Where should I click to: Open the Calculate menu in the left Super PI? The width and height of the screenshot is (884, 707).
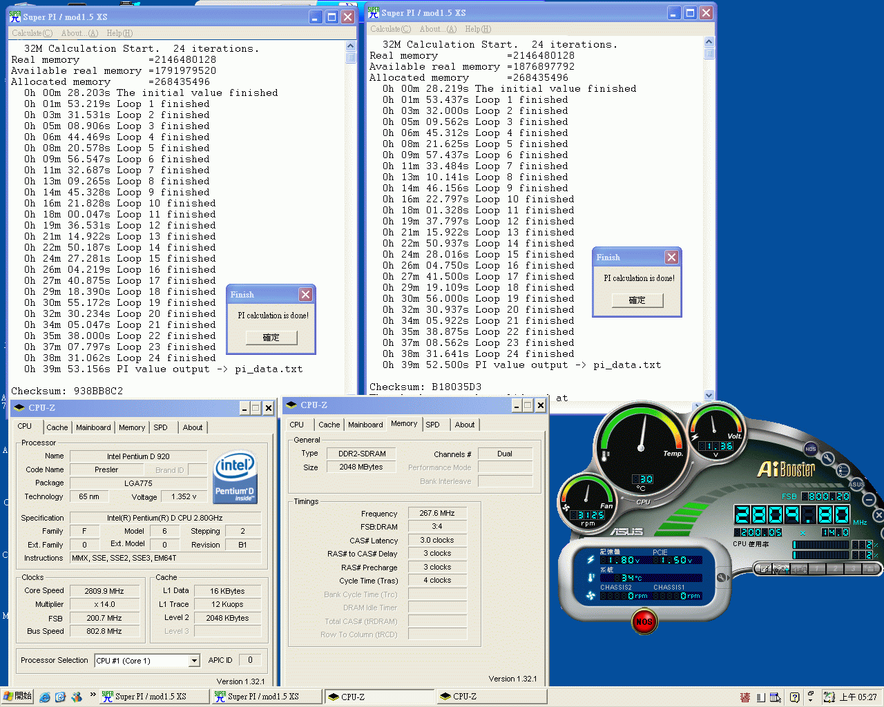point(32,33)
